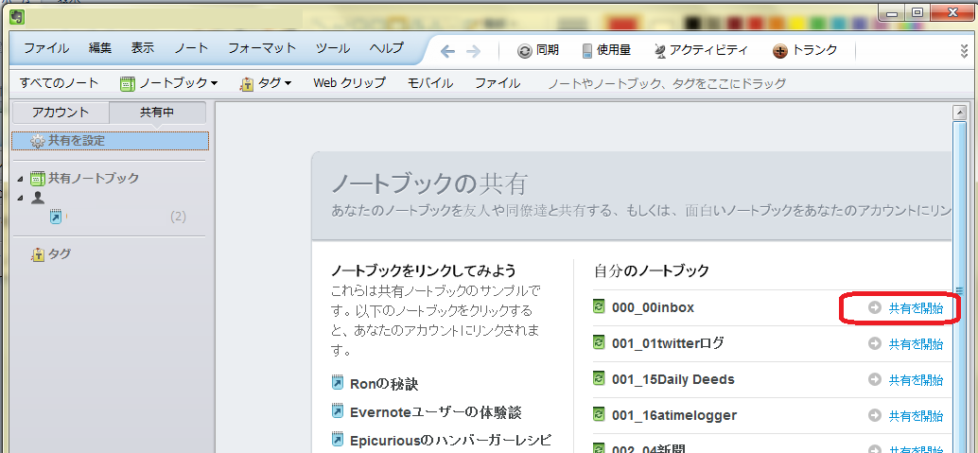This screenshot has width=978, height=453.
Task: Click モバイル shortcut in favorites bar
Action: point(429,83)
